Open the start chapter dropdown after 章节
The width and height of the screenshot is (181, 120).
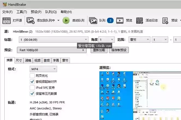coord(160,40)
